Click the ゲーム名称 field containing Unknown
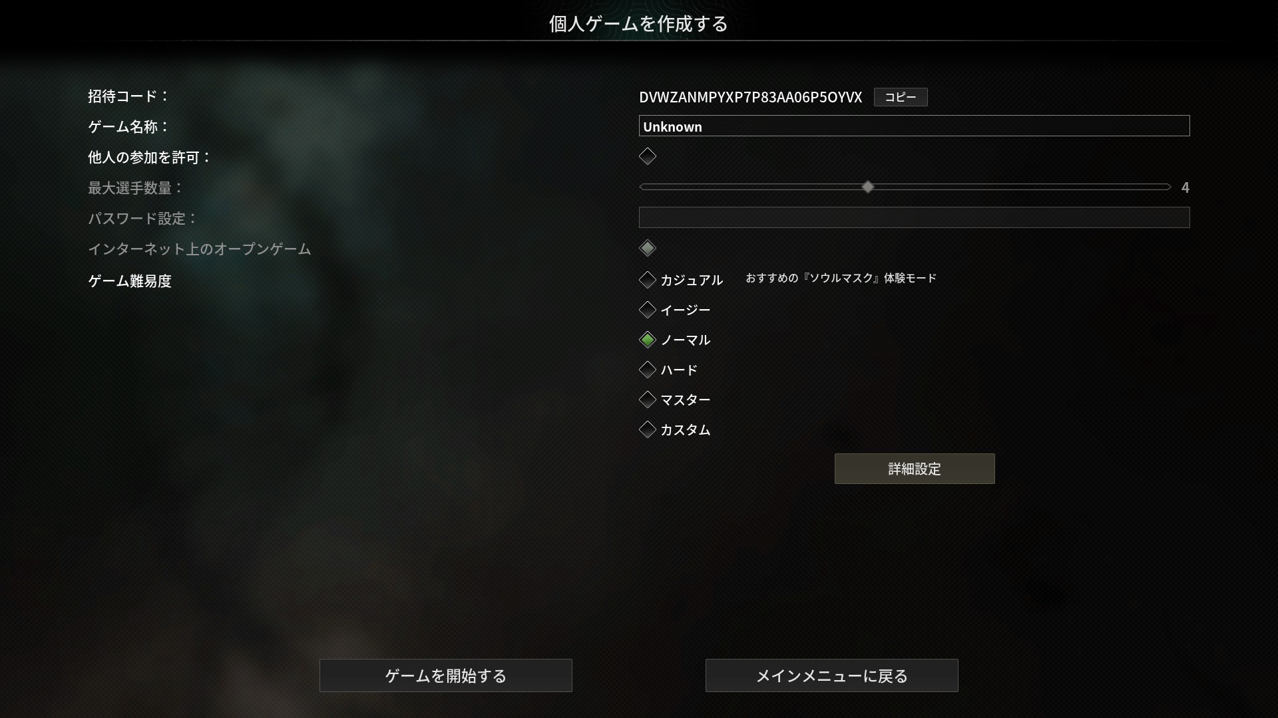Screen dimensions: 1278x718 (914, 126)
